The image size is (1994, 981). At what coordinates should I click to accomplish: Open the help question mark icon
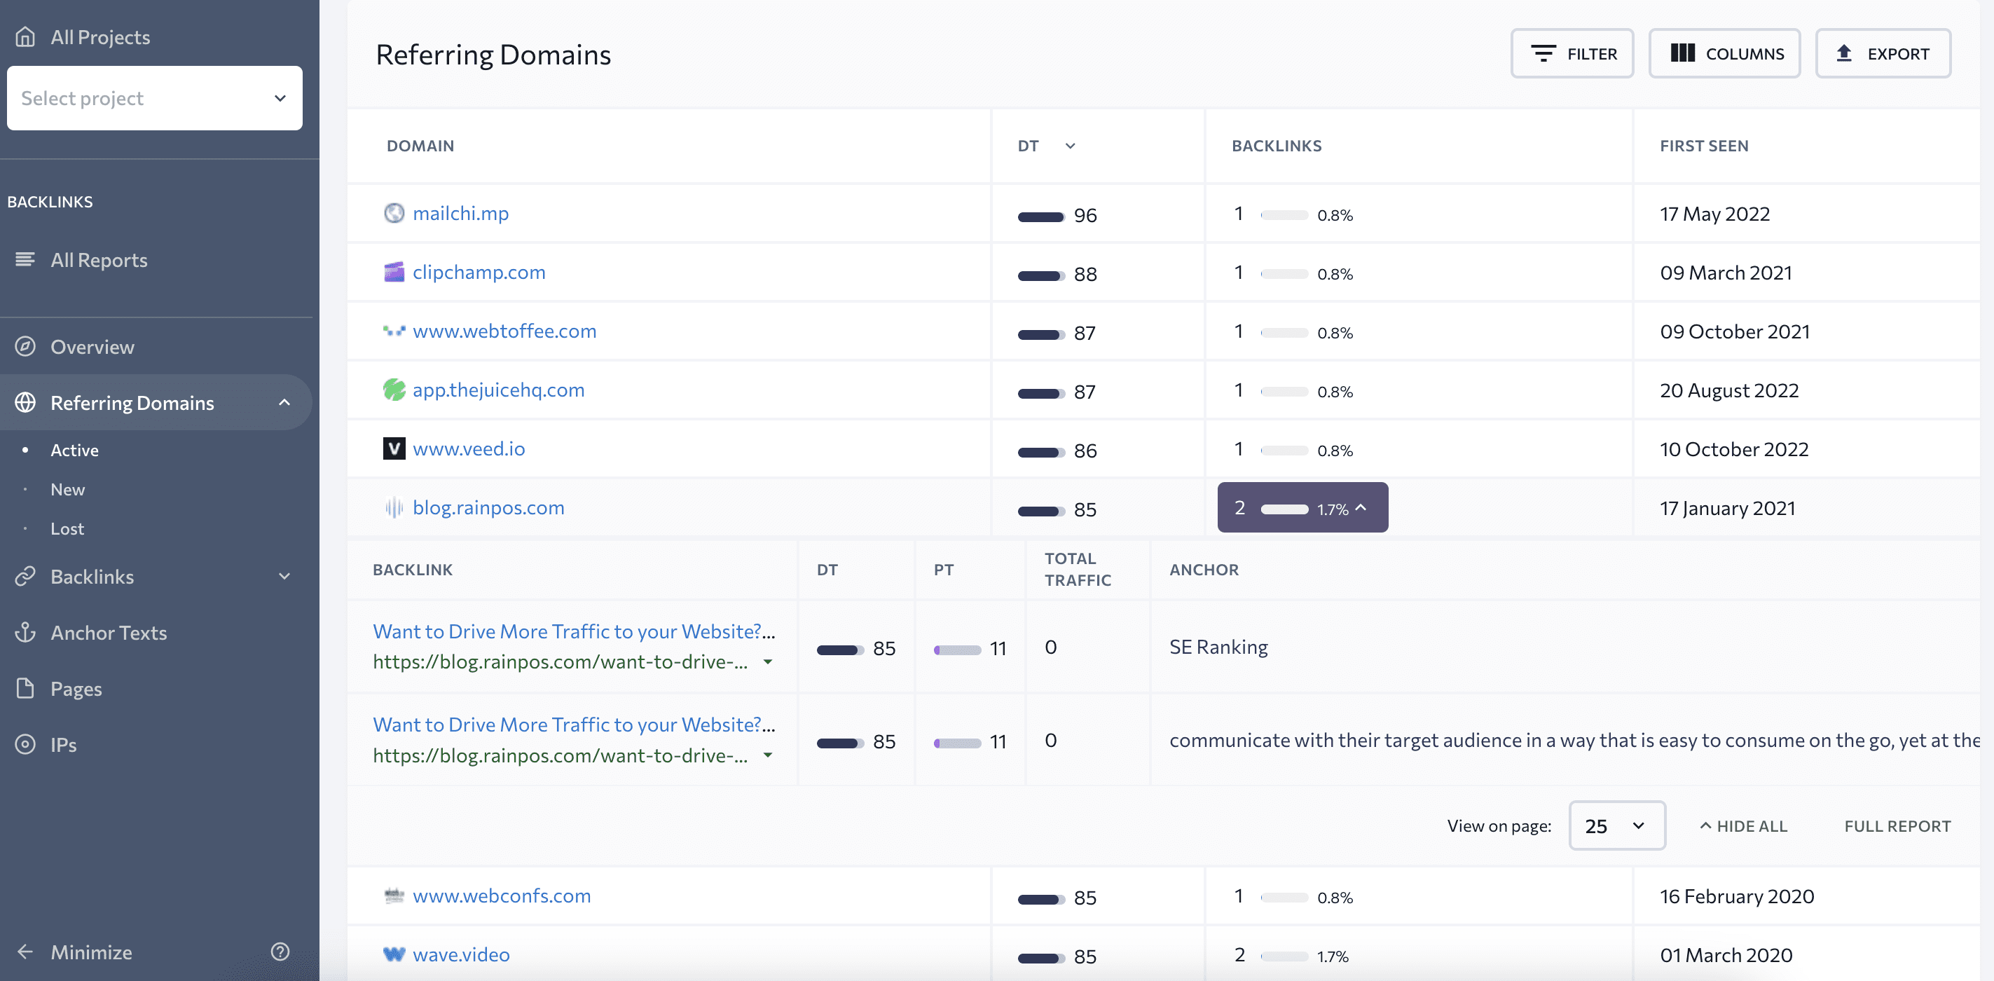pyautogui.click(x=280, y=952)
